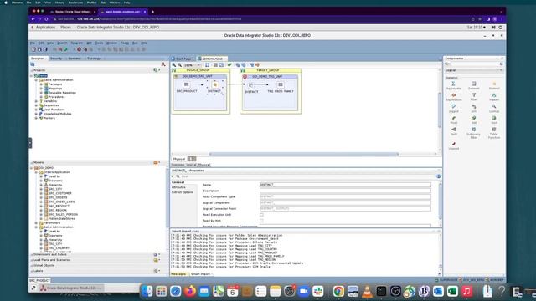Click the Description field in properties
The height and width of the screenshot is (301, 536).
[x=345, y=191]
